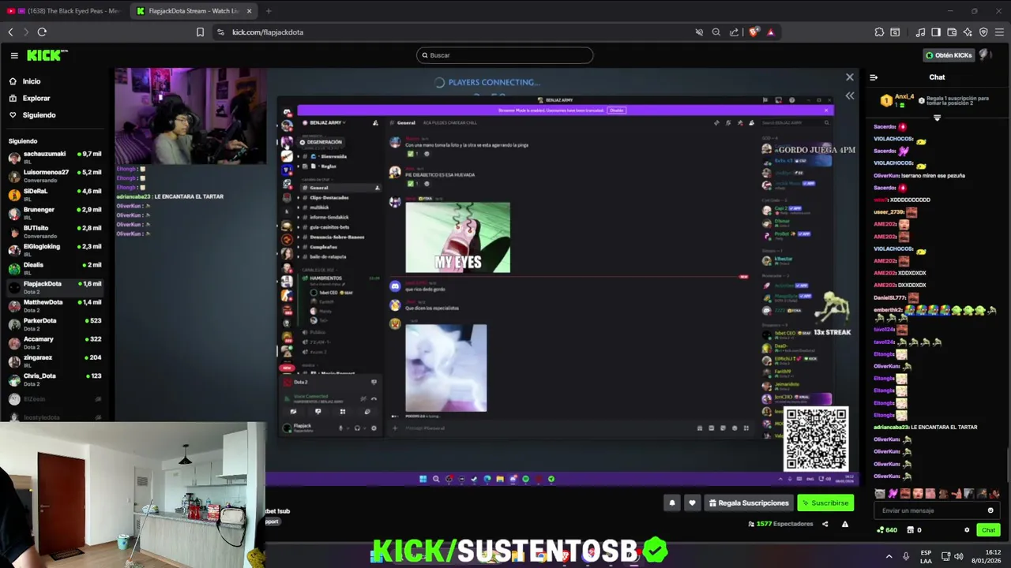Click the crossed-eye icon in the address bar
This screenshot has height=568, width=1011.
click(x=699, y=32)
